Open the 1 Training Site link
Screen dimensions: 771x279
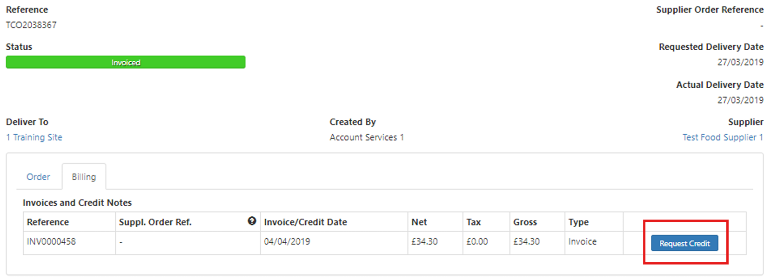(x=34, y=137)
